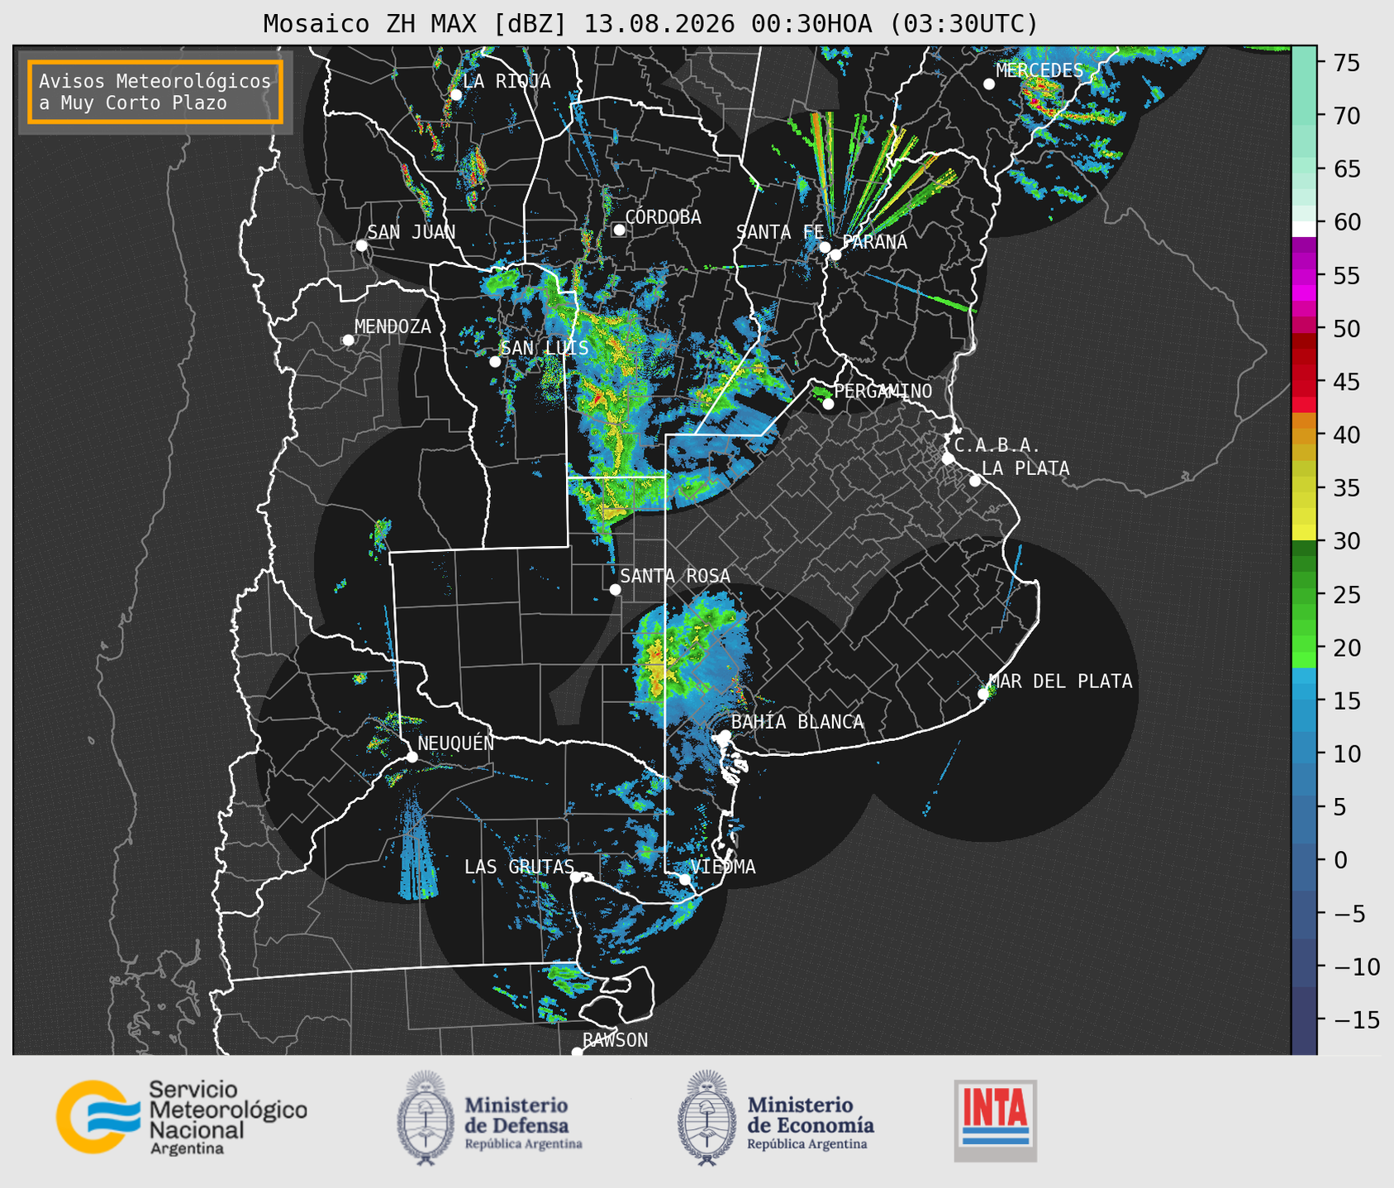Click the Ministerio de Defensa coat of arms
Viewport: 1394px width, 1188px height.
[x=426, y=1118]
